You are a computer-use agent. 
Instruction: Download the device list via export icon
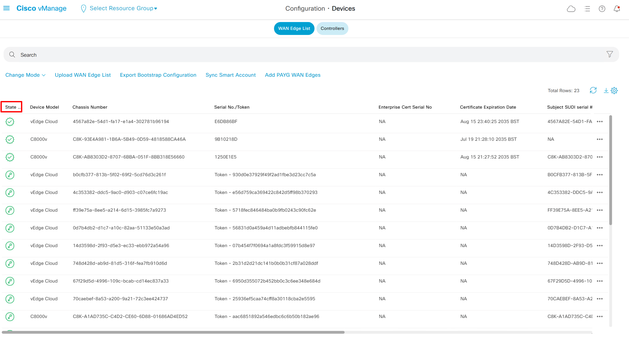click(x=606, y=90)
